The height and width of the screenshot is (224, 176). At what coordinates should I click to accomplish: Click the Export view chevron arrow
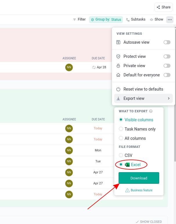coord(169,98)
